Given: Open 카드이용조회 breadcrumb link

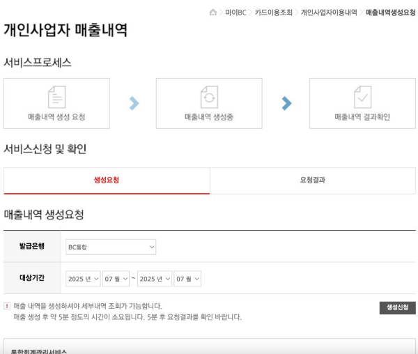Looking at the screenshot, I should (x=274, y=13).
